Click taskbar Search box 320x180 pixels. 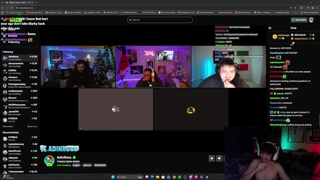click(129, 177)
